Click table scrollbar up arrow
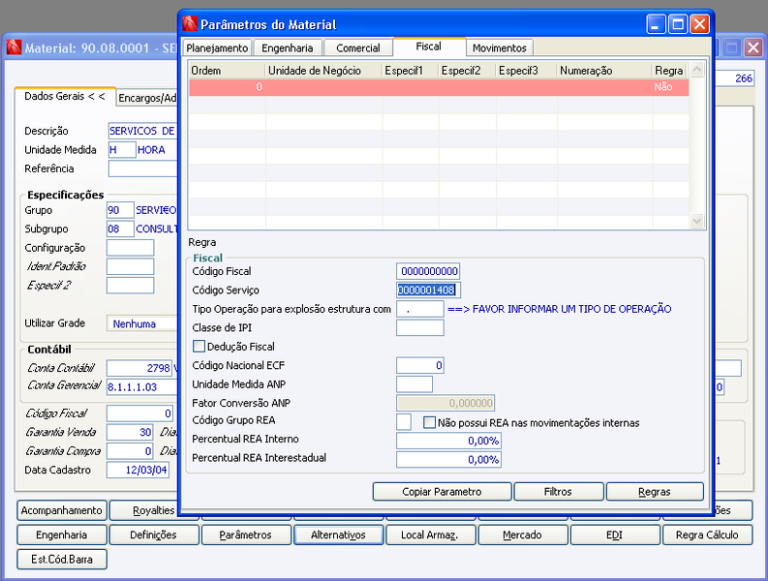Viewport: 768px width, 581px height. 697,70
